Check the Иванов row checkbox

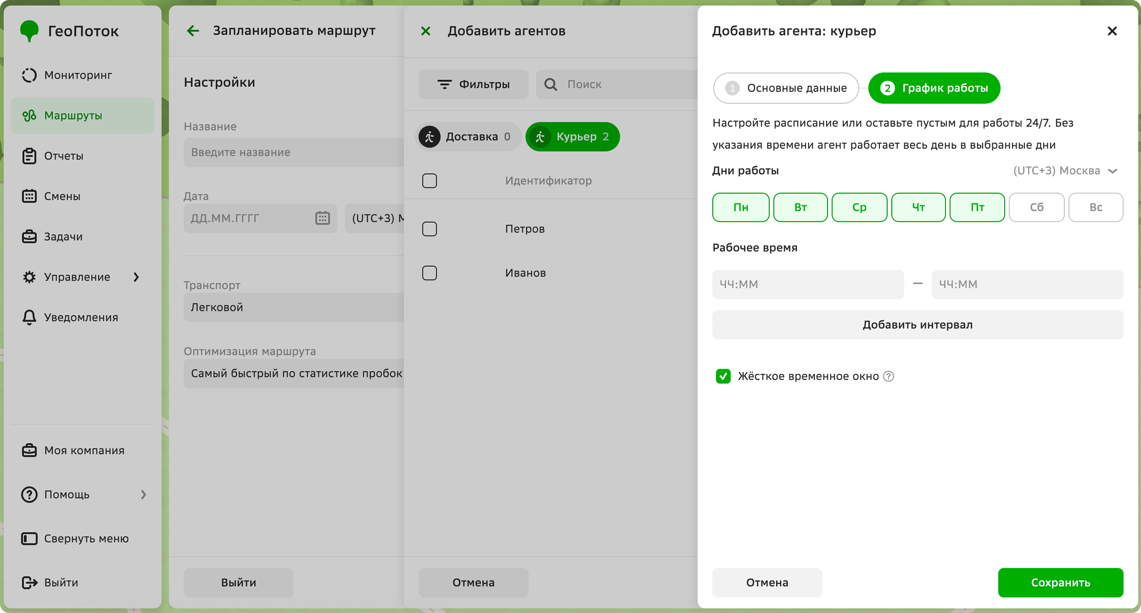tap(430, 273)
